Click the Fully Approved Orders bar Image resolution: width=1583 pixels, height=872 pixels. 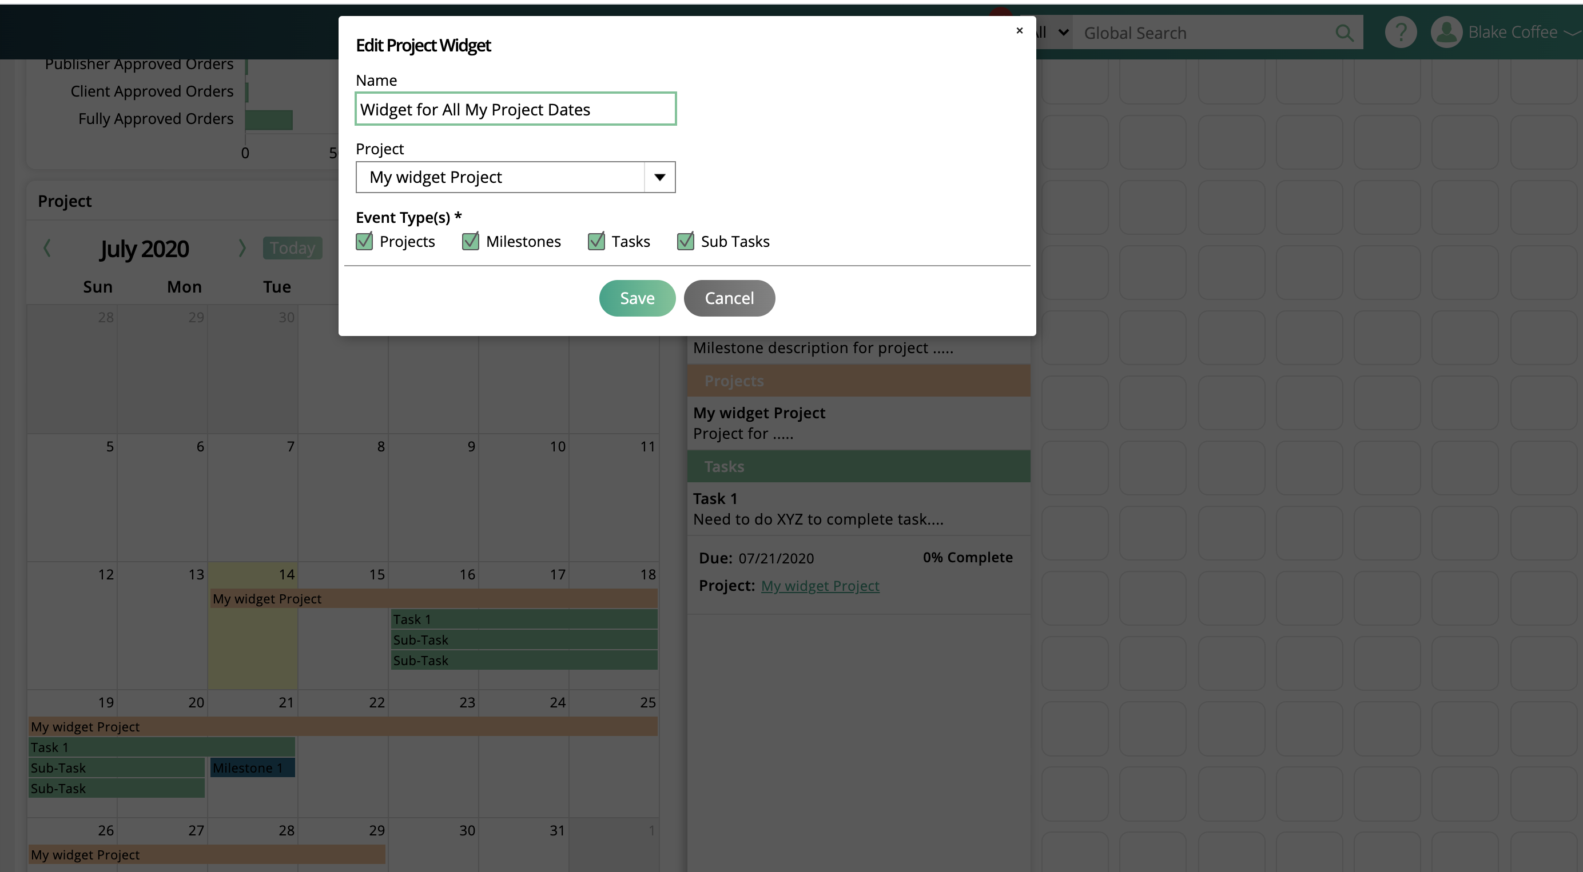(269, 120)
